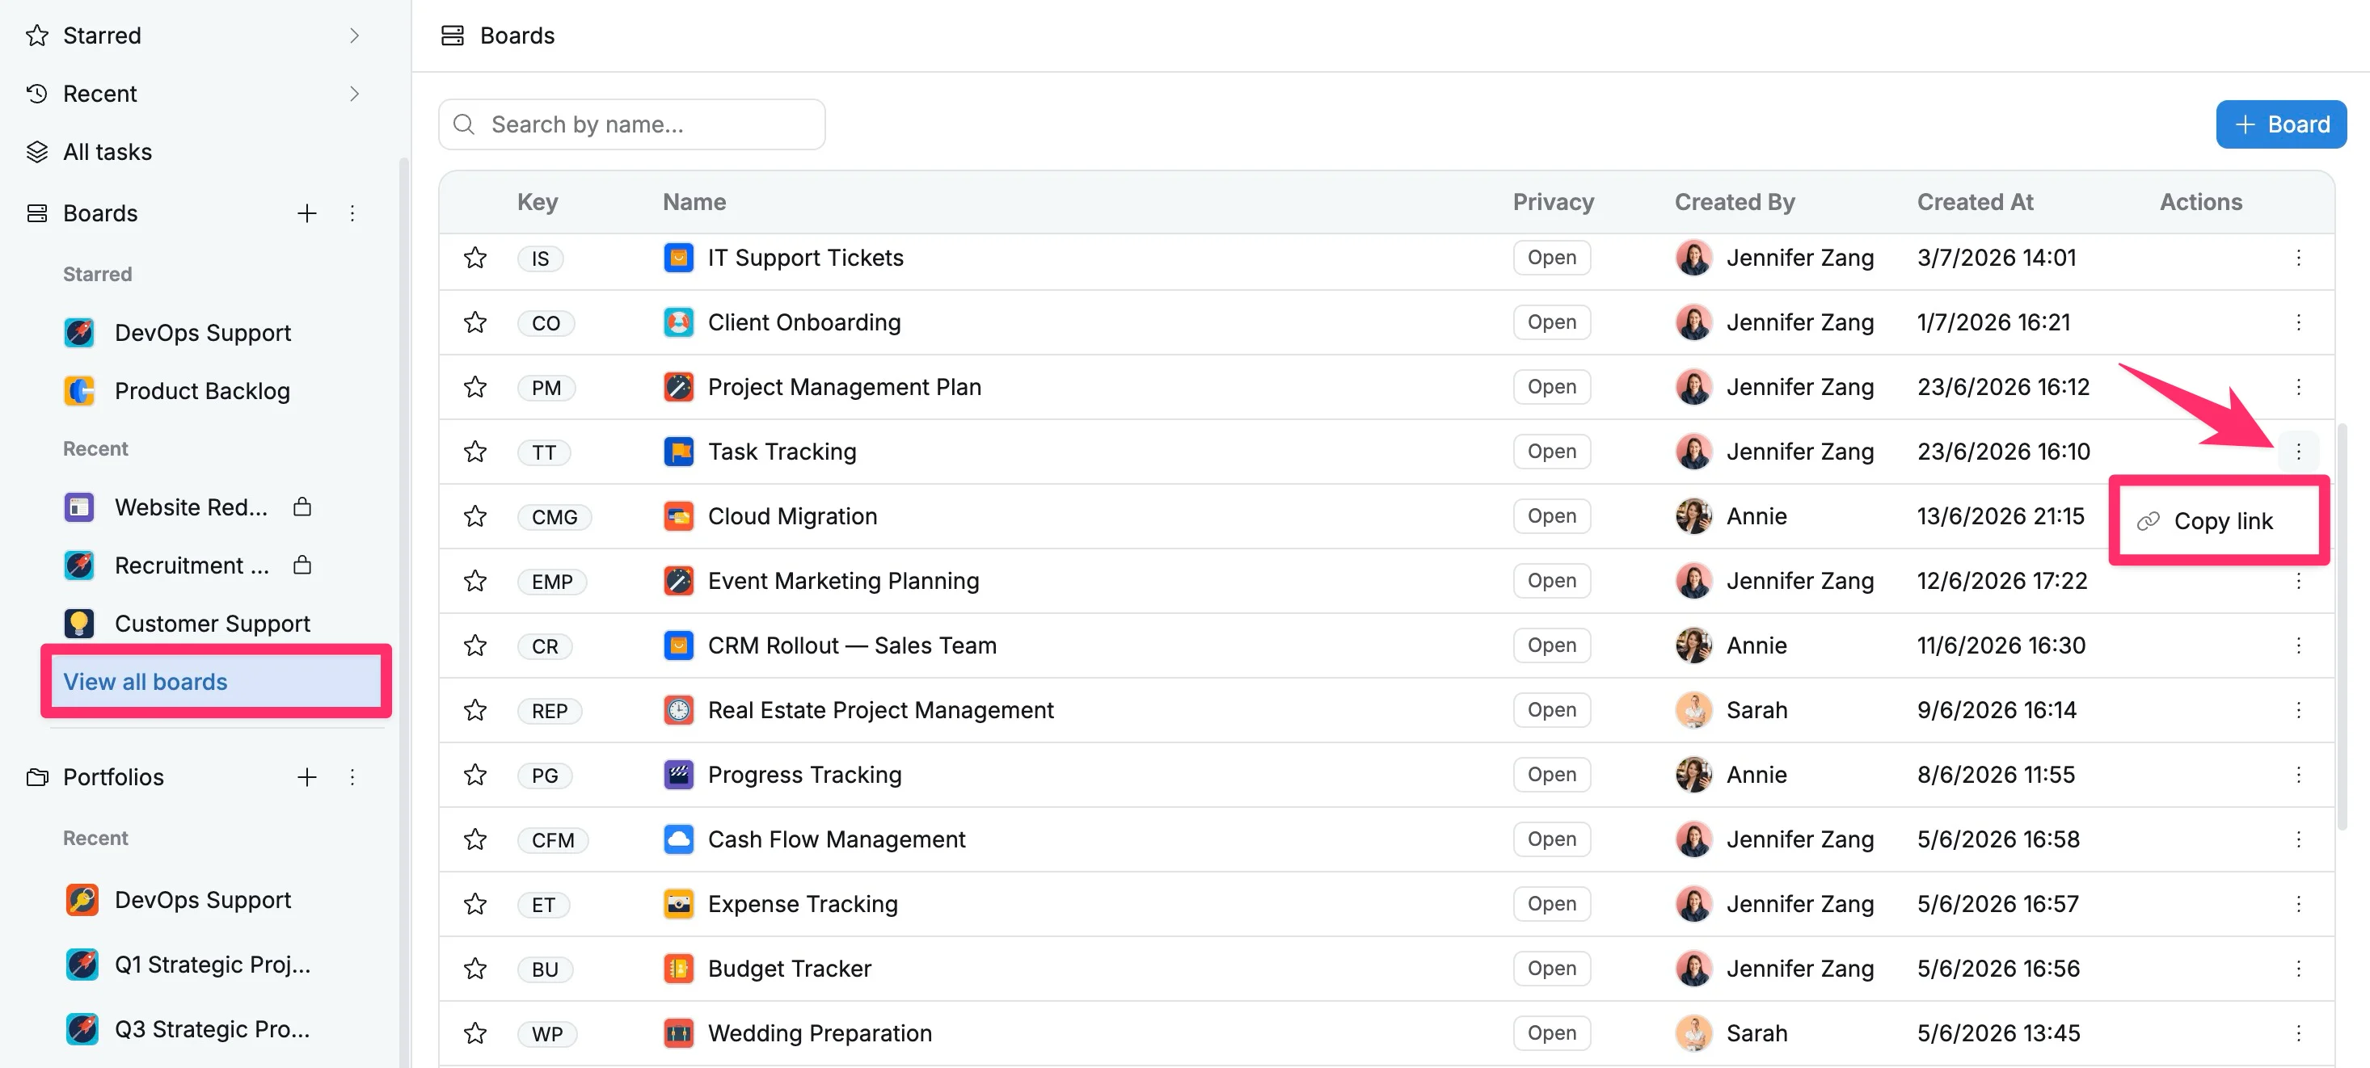Open the Boards sidebar section

pyautogui.click(x=100, y=213)
